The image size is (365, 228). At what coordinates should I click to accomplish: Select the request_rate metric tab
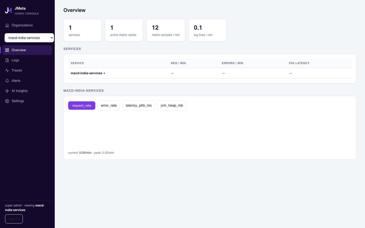pos(82,105)
